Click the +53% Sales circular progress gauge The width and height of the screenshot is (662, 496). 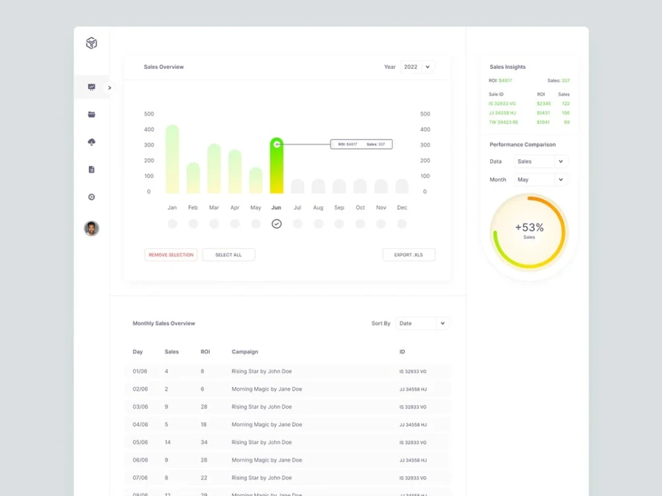coord(529,231)
